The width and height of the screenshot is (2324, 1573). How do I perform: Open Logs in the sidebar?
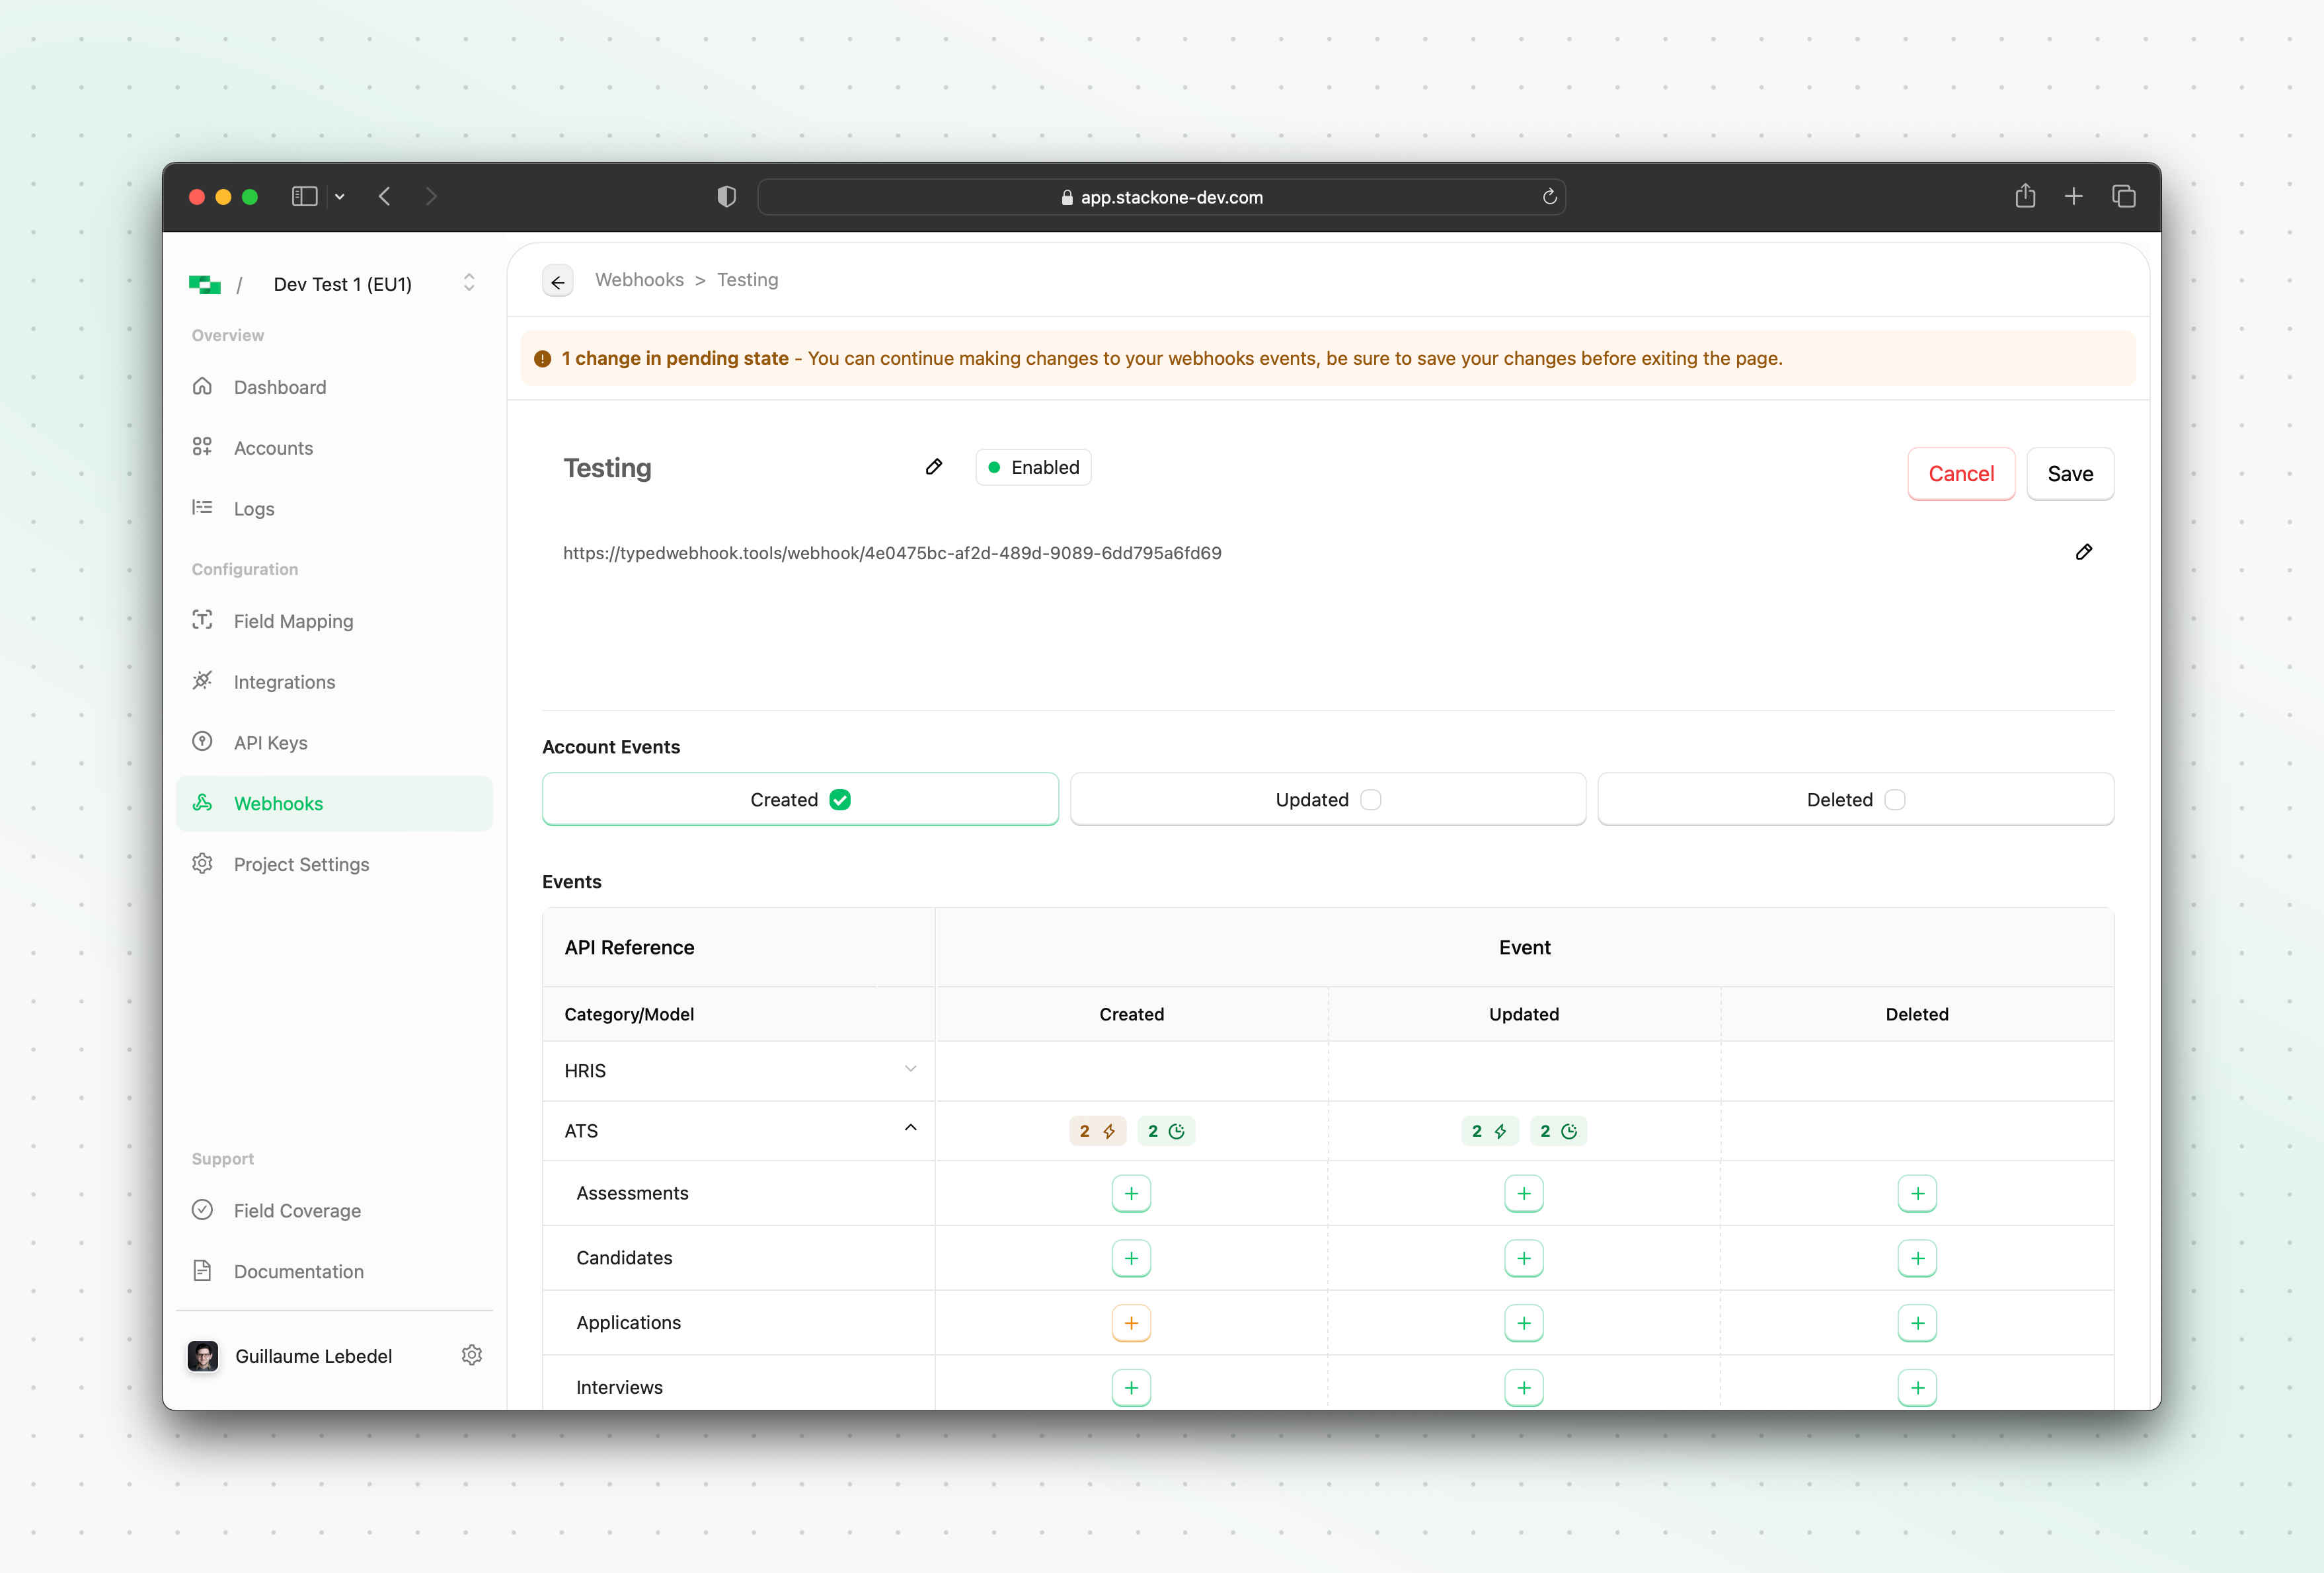[334, 509]
